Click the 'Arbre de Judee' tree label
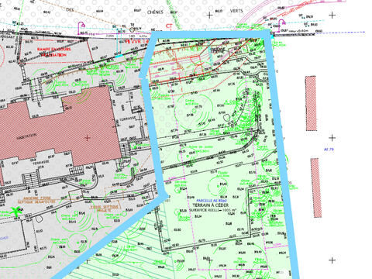Viewport: 372px width, 279px height. pos(201,146)
